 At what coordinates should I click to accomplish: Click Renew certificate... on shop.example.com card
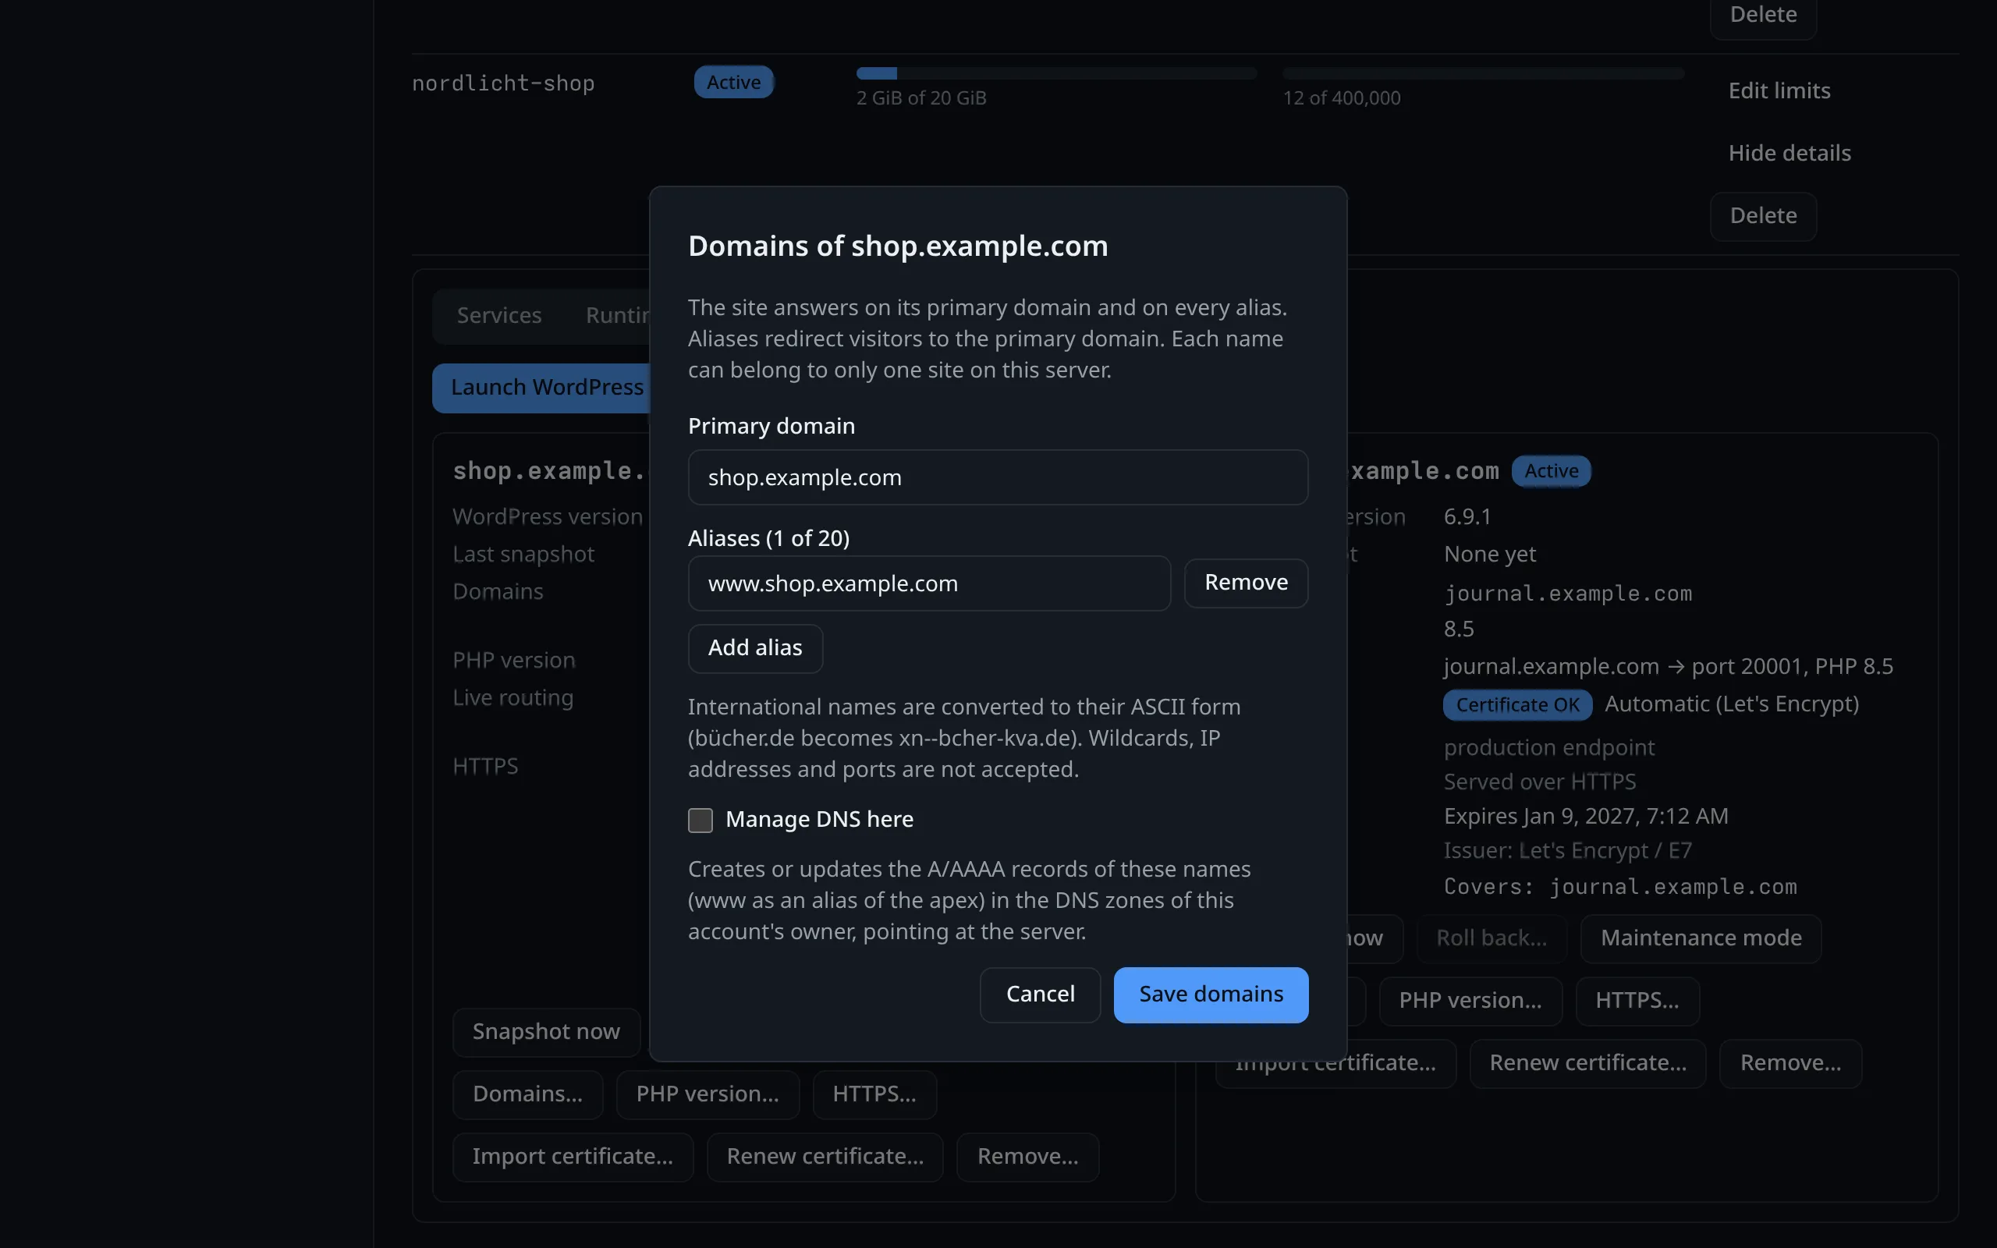click(x=825, y=1158)
